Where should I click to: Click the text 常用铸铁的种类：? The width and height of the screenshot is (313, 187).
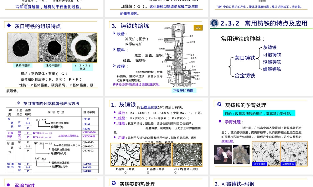243,39
